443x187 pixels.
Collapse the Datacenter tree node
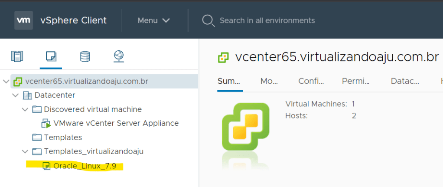click(x=16, y=95)
